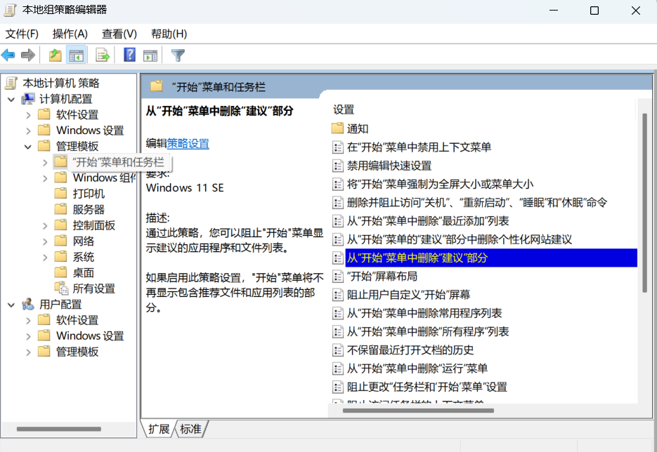Click the blue Back arrow in toolbar
The image size is (657, 452).
coord(8,55)
